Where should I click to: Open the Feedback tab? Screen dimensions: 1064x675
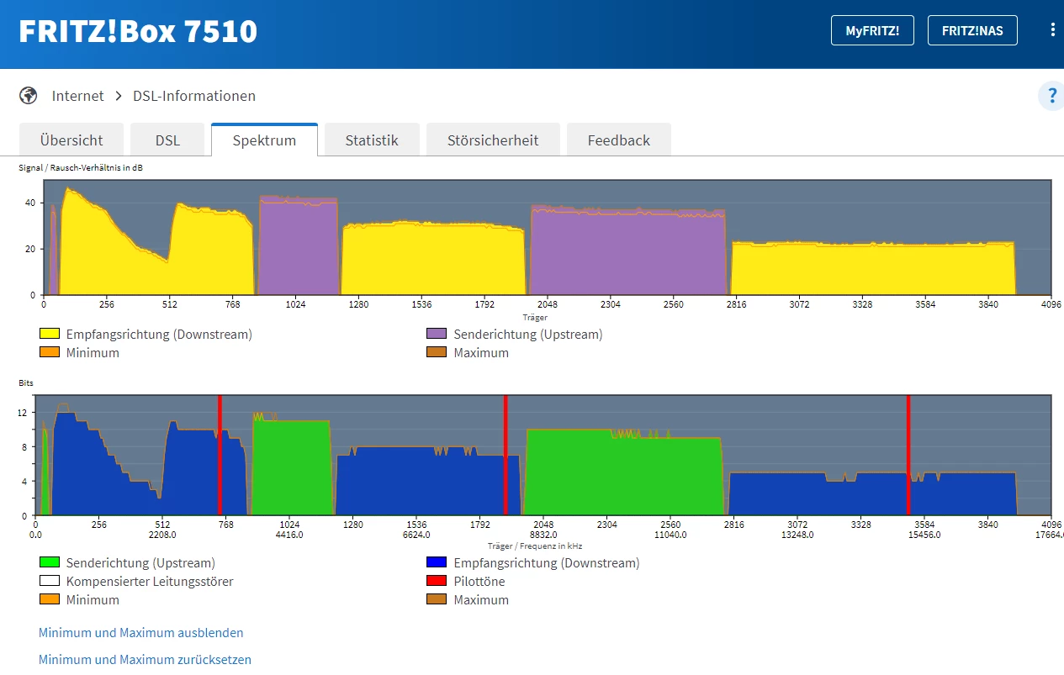pos(618,140)
